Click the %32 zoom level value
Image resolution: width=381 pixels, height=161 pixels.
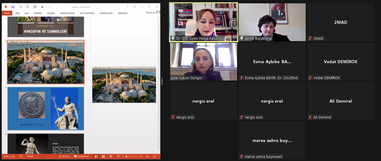pyautogui.click(x=147, y=157)
